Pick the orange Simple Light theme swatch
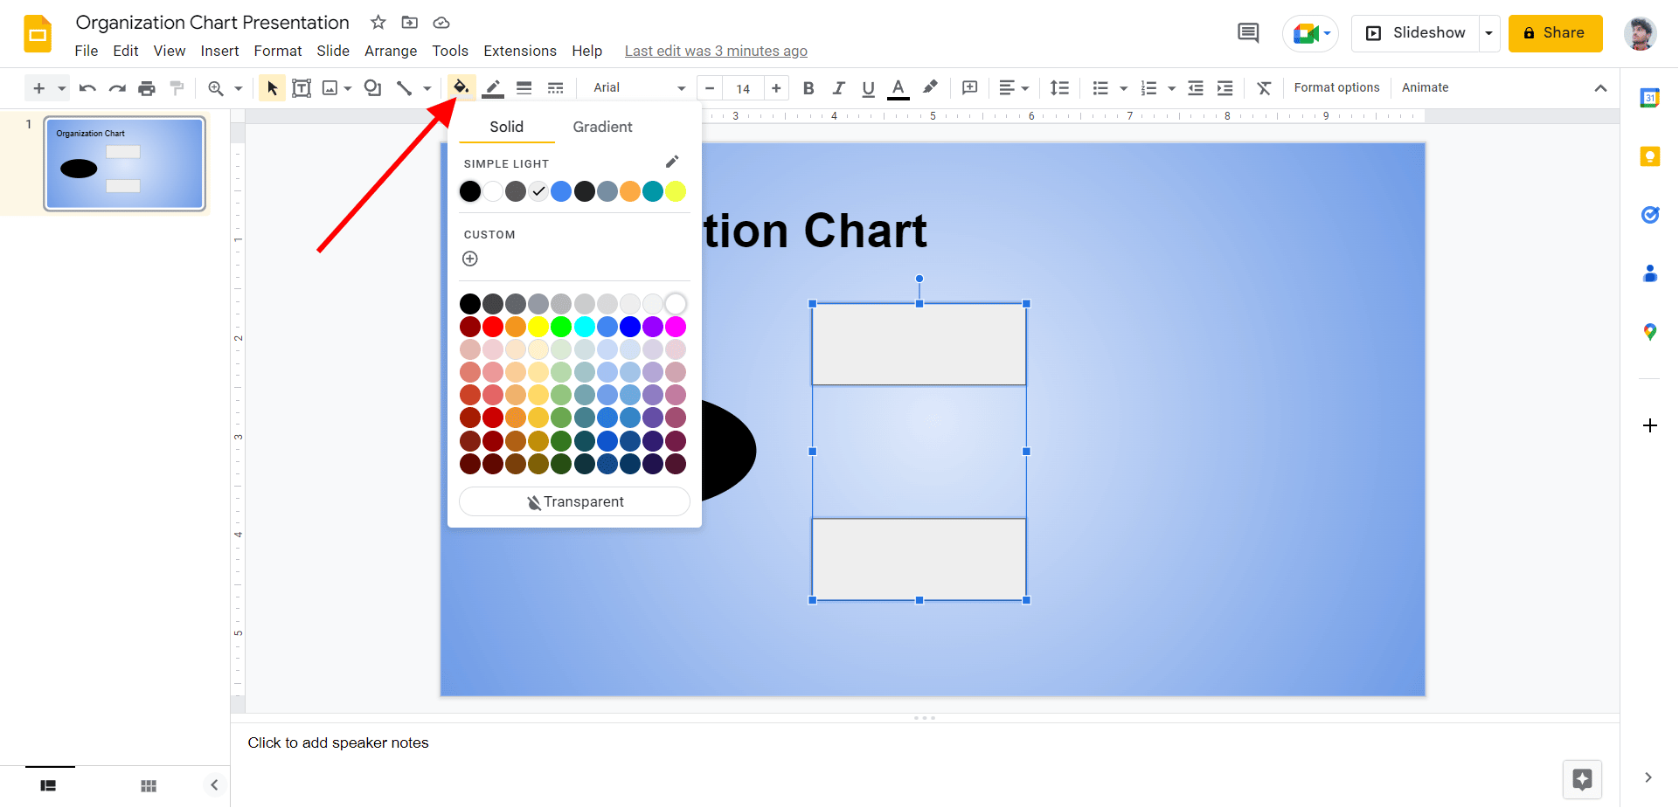1679x808 pixels. (x=630, y=191)
